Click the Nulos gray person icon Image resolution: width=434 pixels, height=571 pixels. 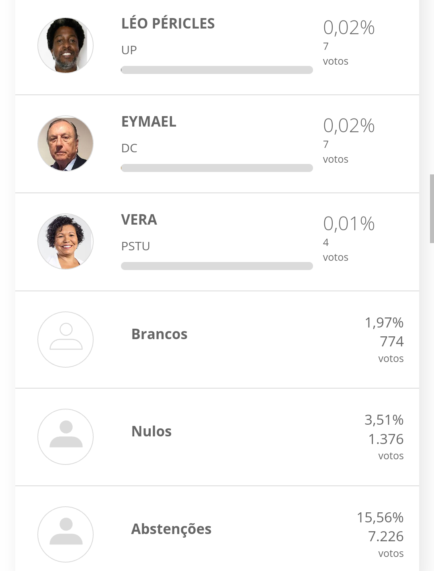pyautogui.click(x=66, y=437)
